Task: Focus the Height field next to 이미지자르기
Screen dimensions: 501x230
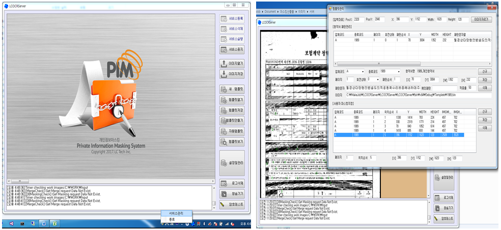Action: point(463,19)
